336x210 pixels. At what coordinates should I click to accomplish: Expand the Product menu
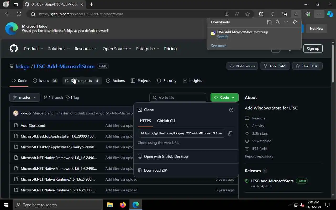[x=34, y=49]
